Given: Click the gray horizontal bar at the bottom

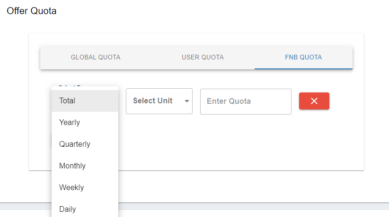Looking at the screenshot, I should pos(256,206).
